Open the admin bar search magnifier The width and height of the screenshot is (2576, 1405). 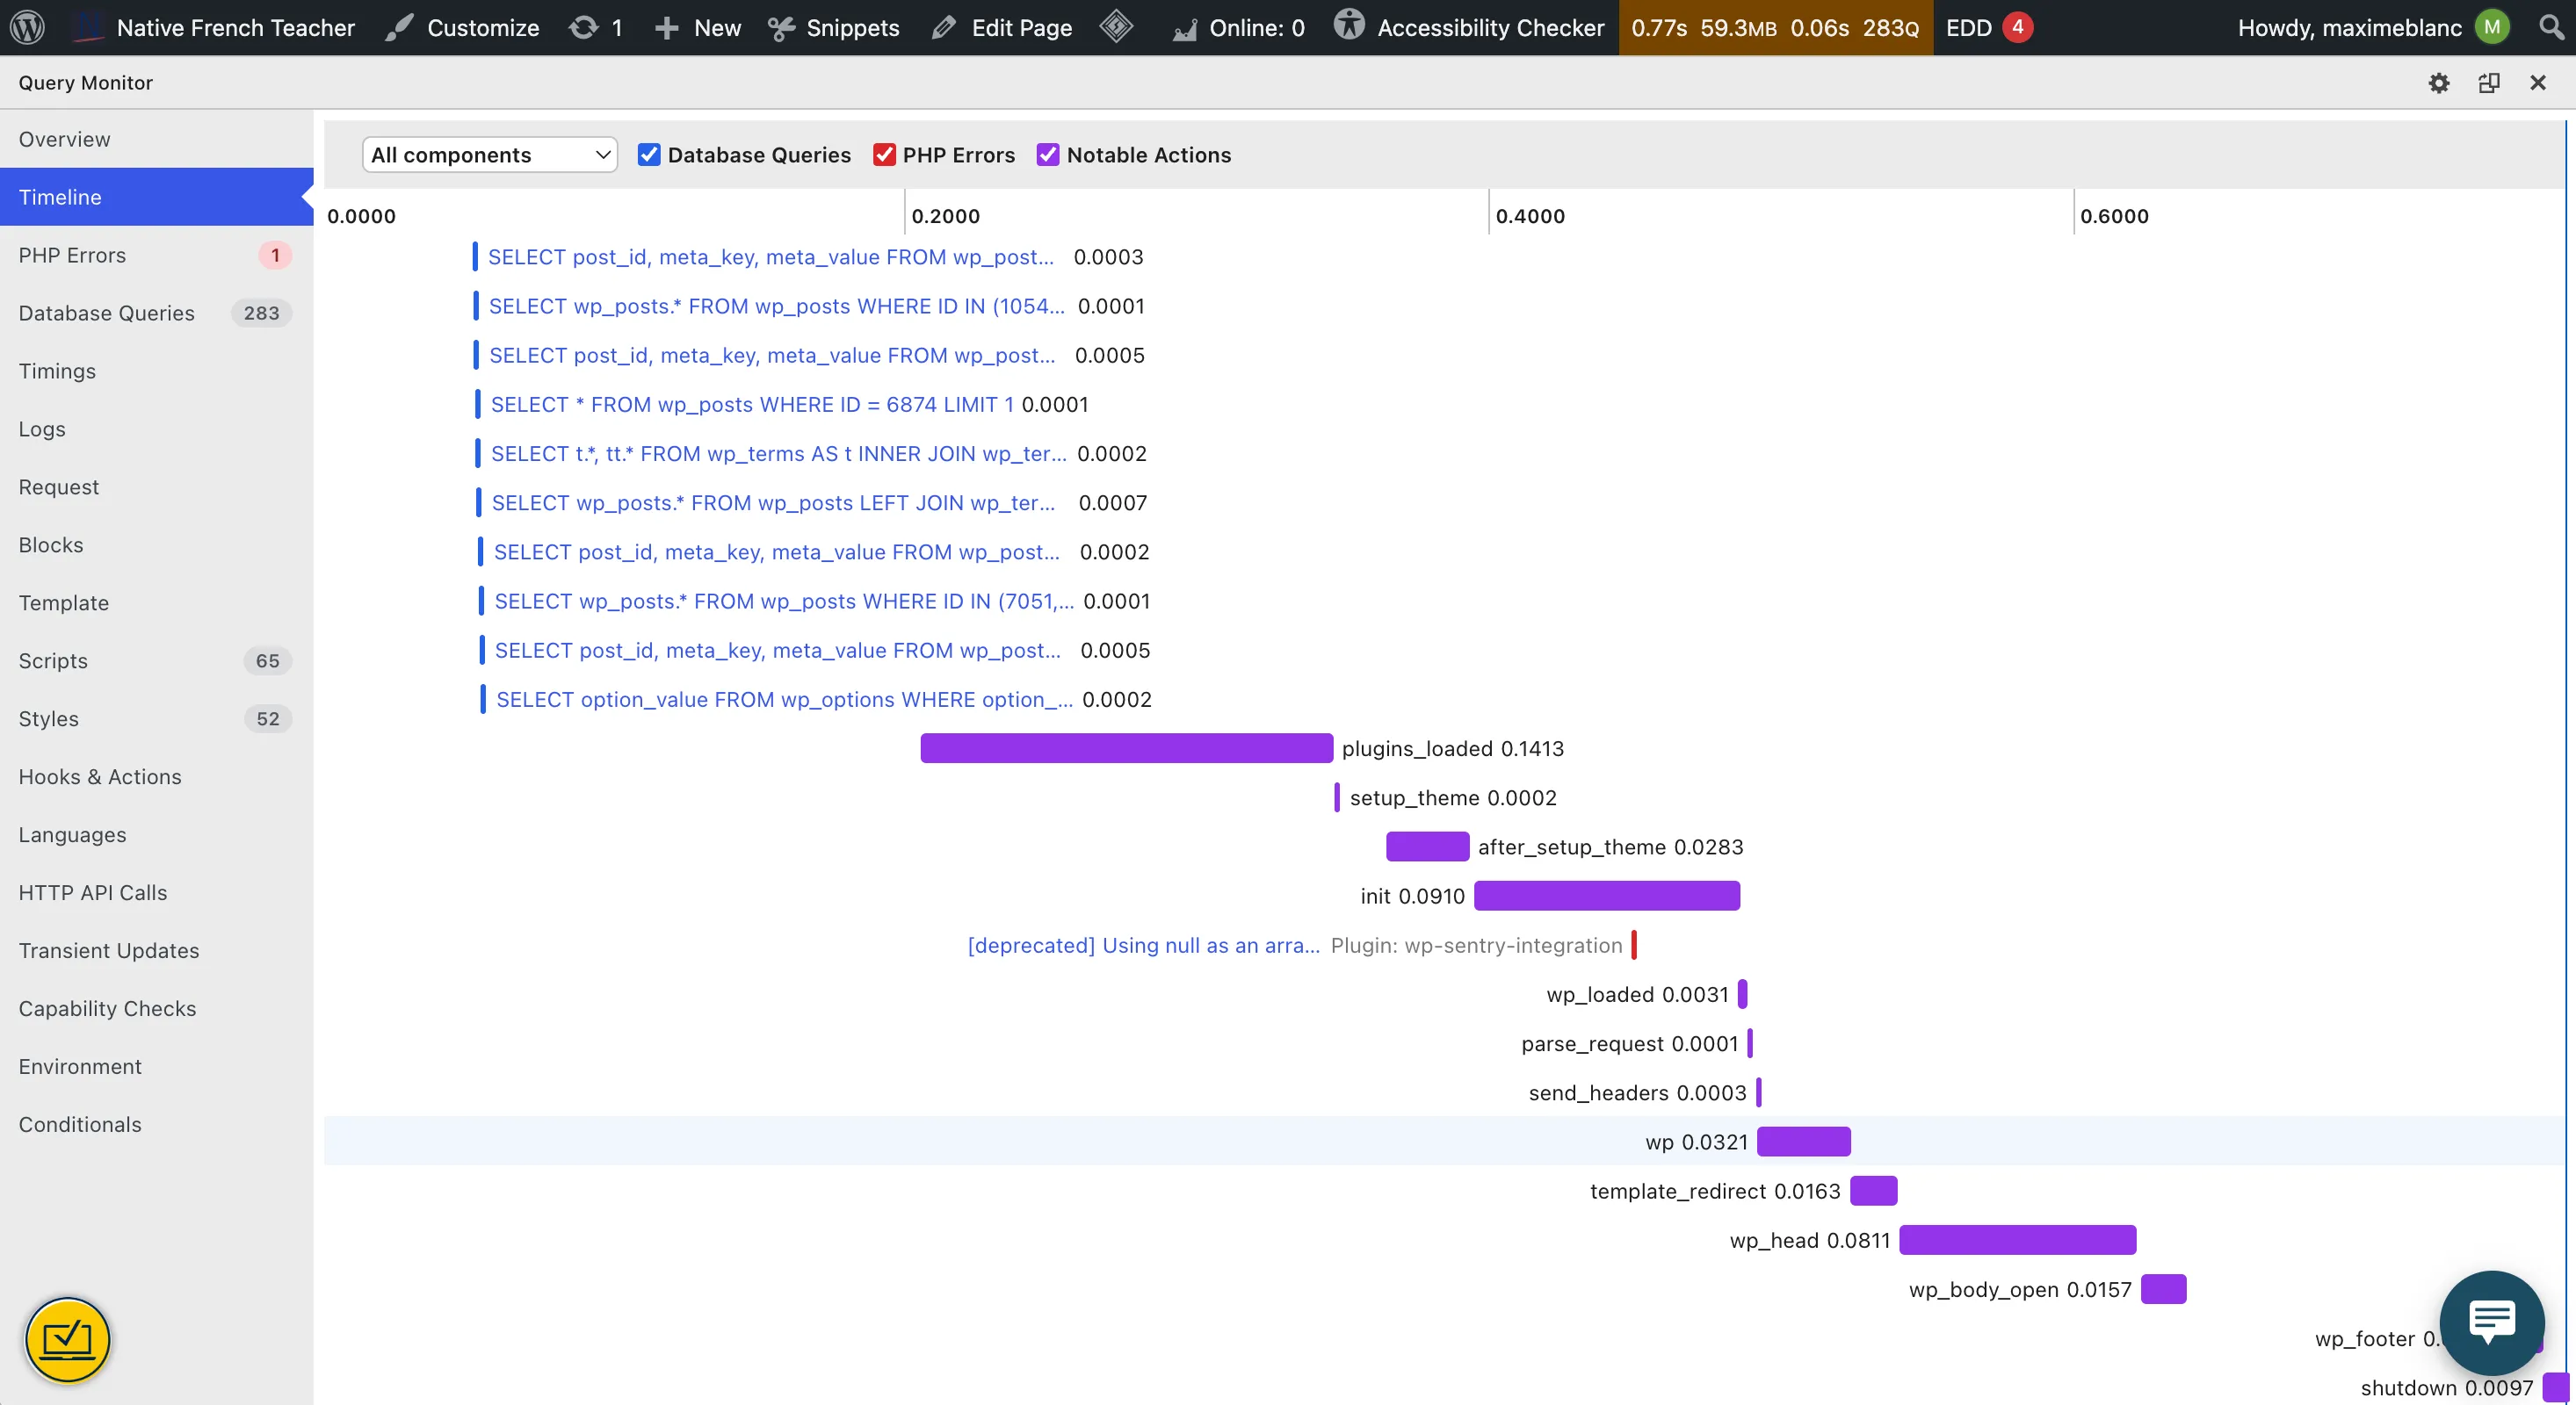tap(2551, 27)
